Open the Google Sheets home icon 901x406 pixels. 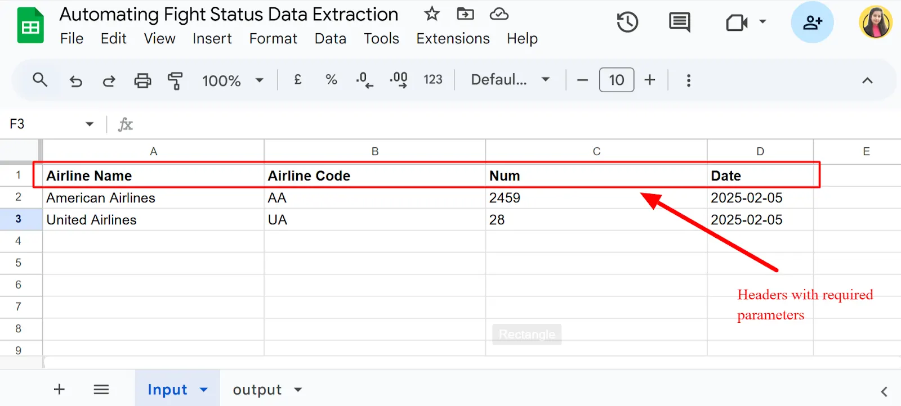click(x=30, y=25)
